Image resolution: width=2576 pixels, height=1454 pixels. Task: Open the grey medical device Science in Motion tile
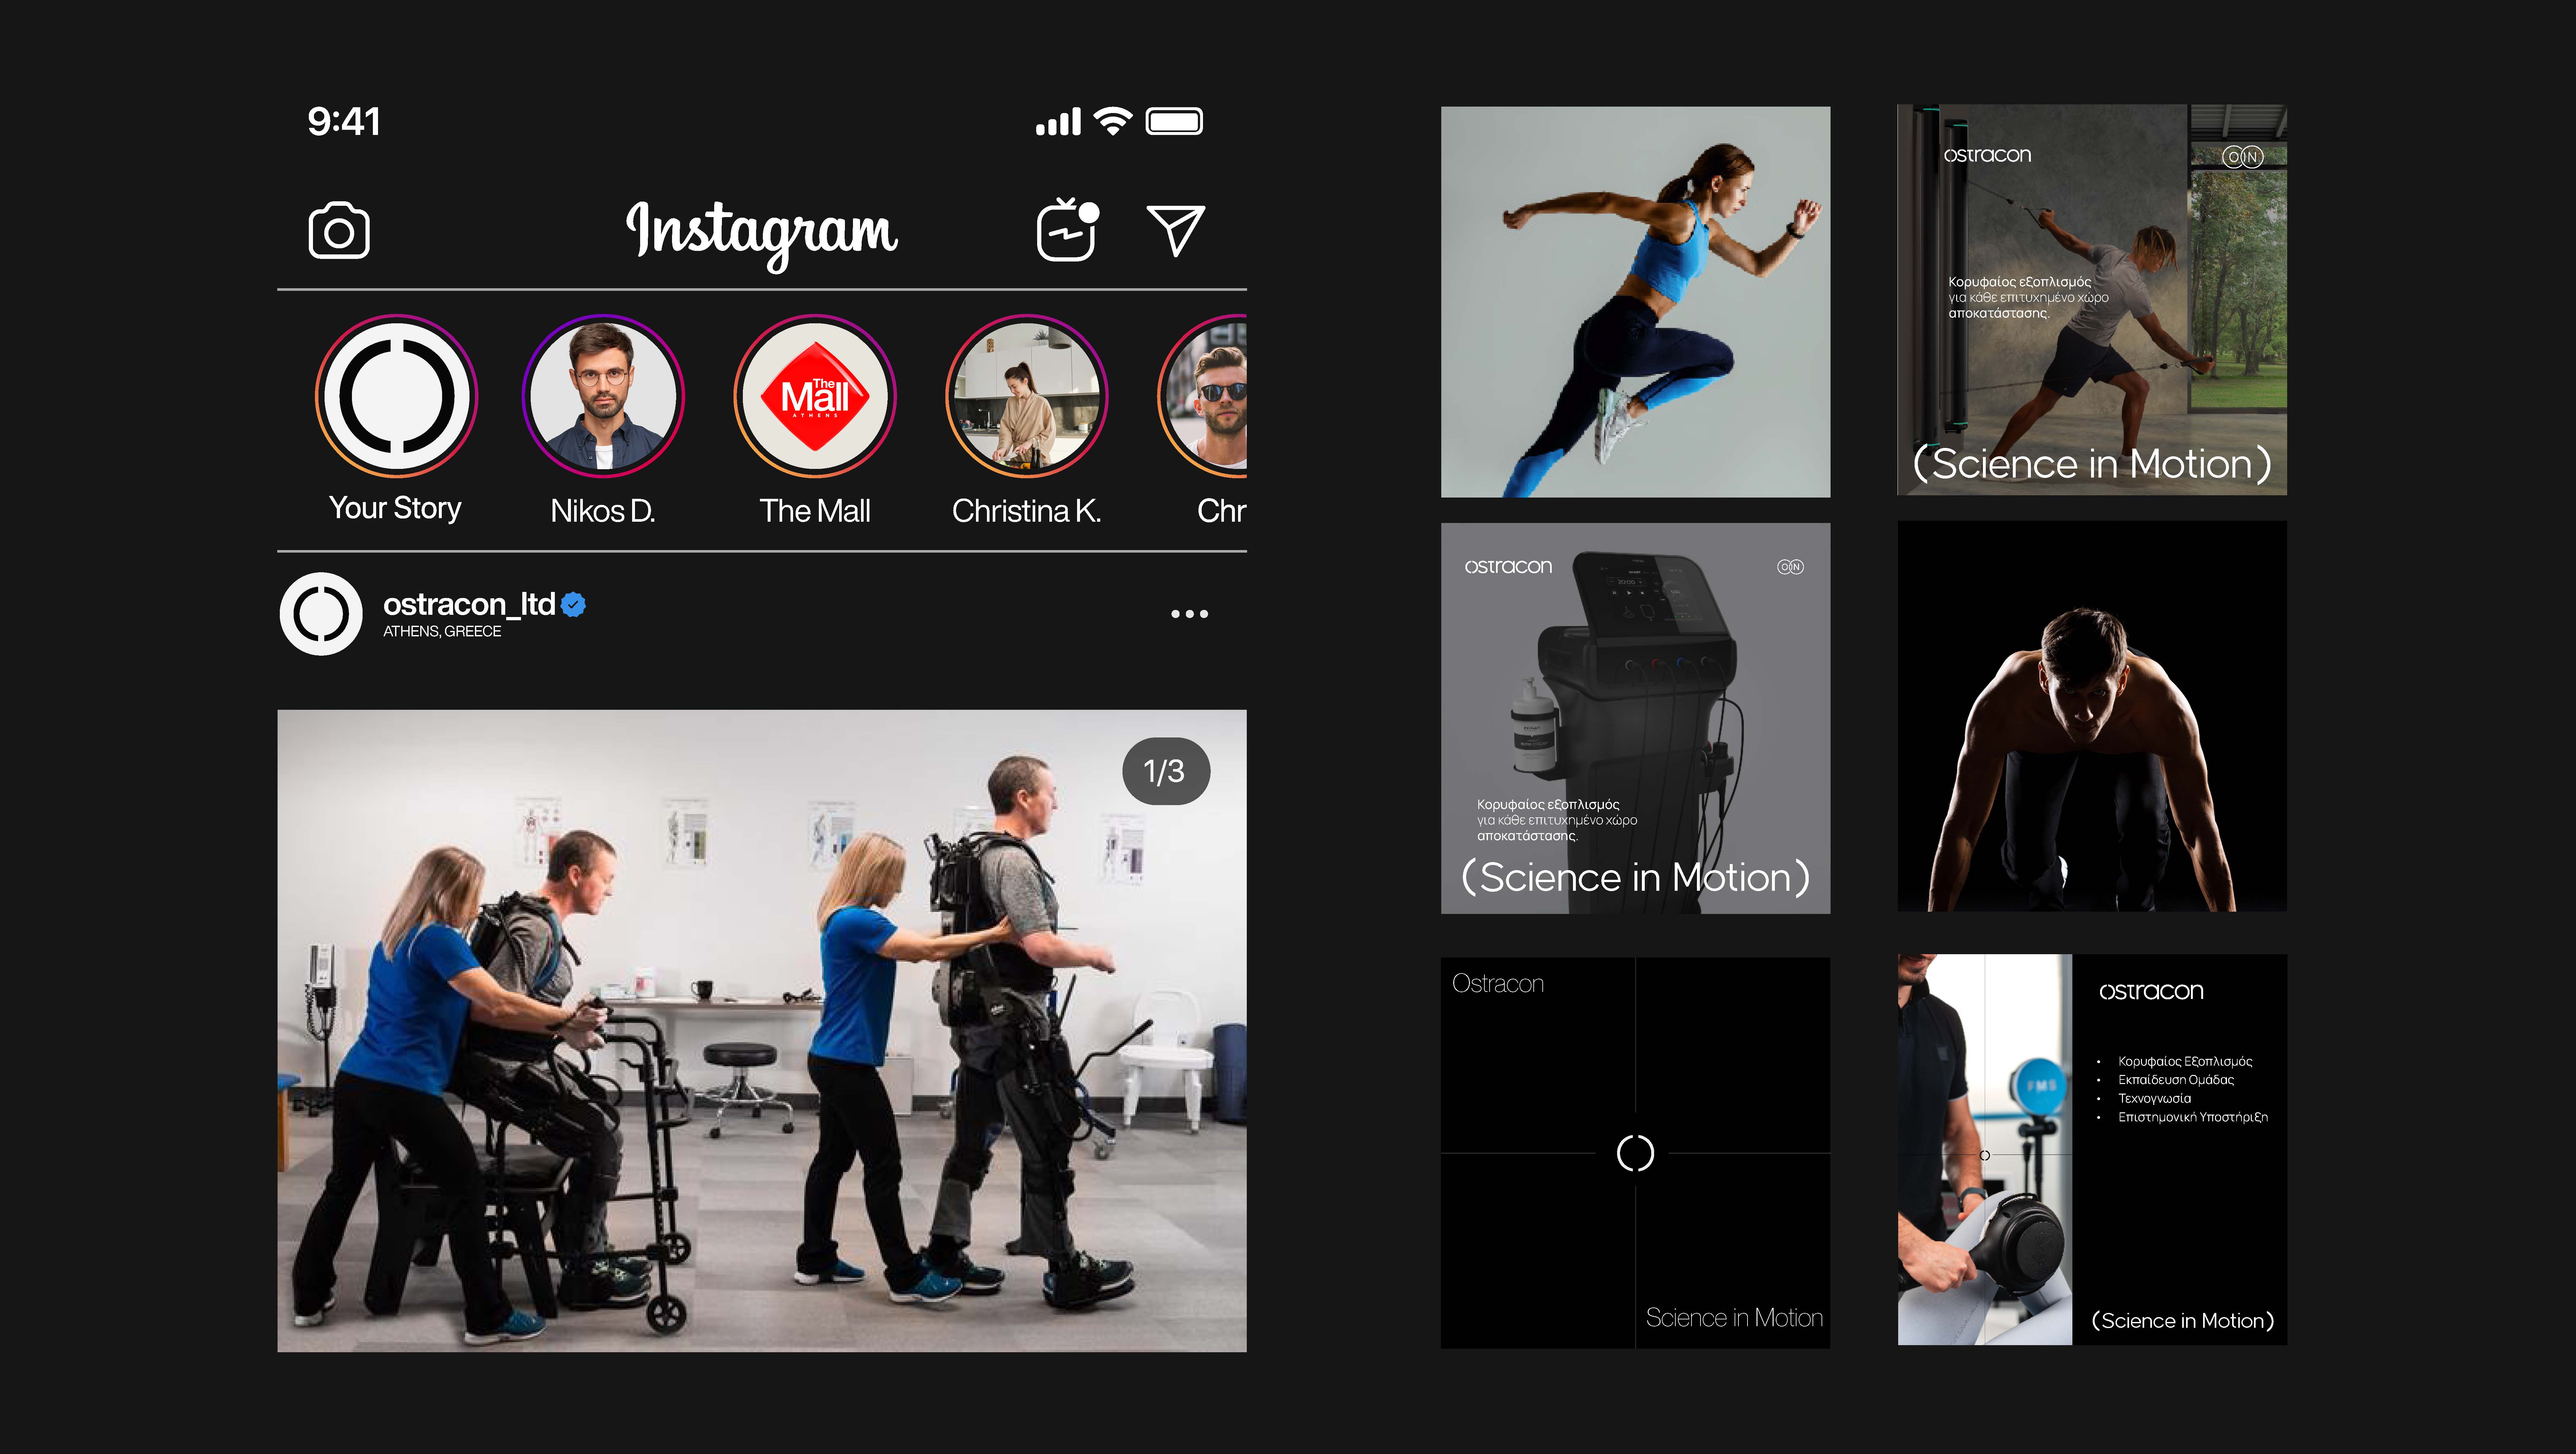point(1636,718)
